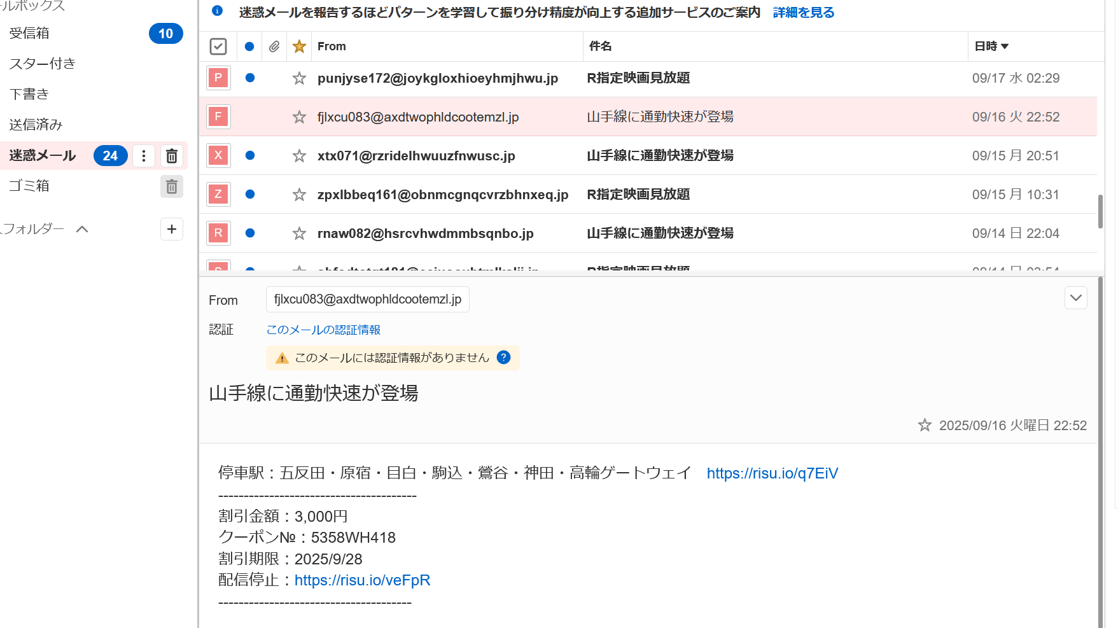Star the xtx071 email in the list
The image size is (1118, 628).
pos(299,156)
